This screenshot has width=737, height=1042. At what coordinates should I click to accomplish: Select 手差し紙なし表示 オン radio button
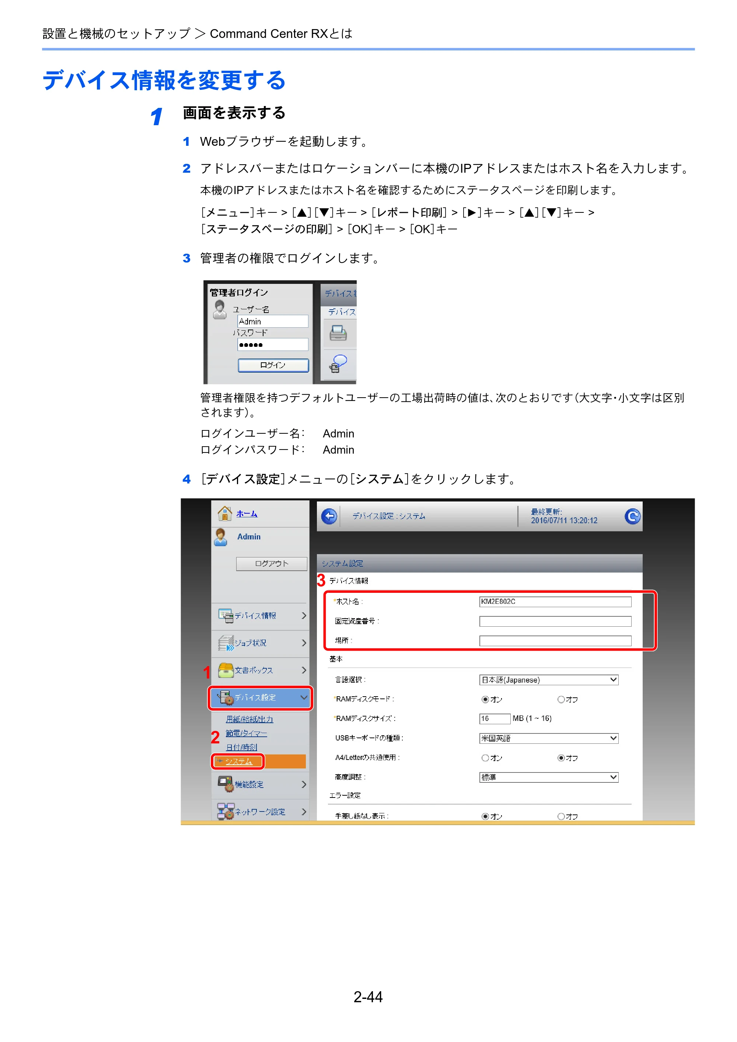(485, 816)
